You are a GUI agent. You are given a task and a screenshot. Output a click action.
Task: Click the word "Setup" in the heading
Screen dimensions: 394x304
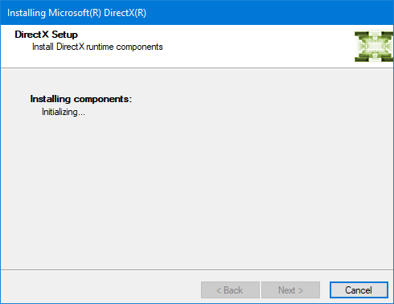(64, 35)
